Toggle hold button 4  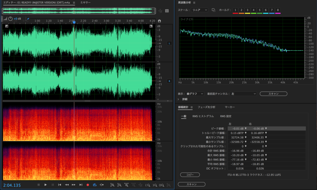click(254, 10)
